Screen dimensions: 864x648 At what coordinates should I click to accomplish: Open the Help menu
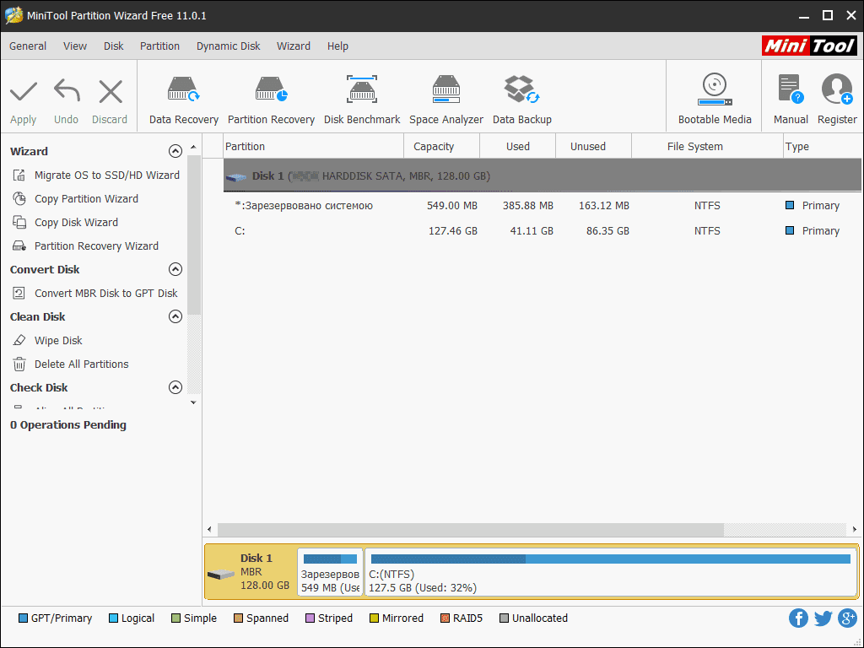[x=337, y=46]
